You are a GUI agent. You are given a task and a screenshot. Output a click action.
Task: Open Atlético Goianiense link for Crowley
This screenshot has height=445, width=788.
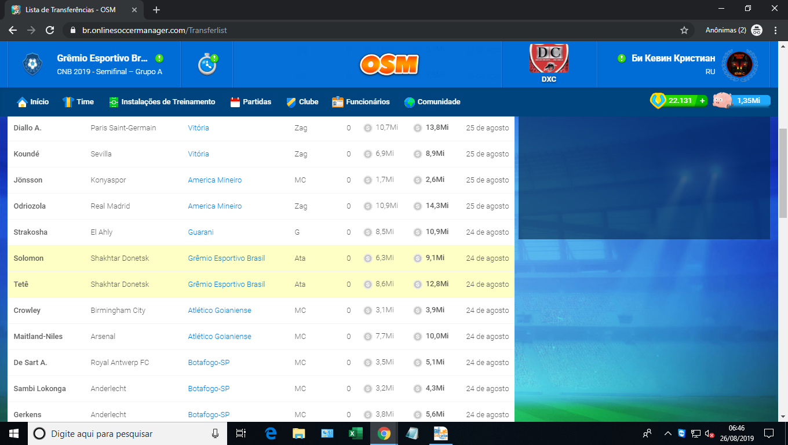pyautogui.click(x=220, y=310)
